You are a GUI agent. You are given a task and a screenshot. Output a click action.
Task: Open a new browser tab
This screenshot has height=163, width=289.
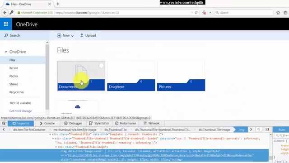[58, 4]
